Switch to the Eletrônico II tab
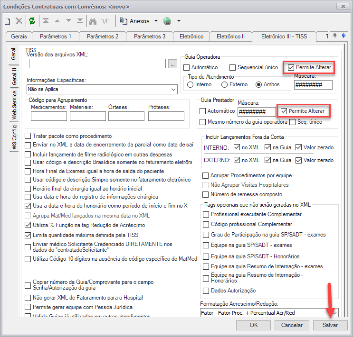Screen dimensions: 353x337 tap(230, 36)
